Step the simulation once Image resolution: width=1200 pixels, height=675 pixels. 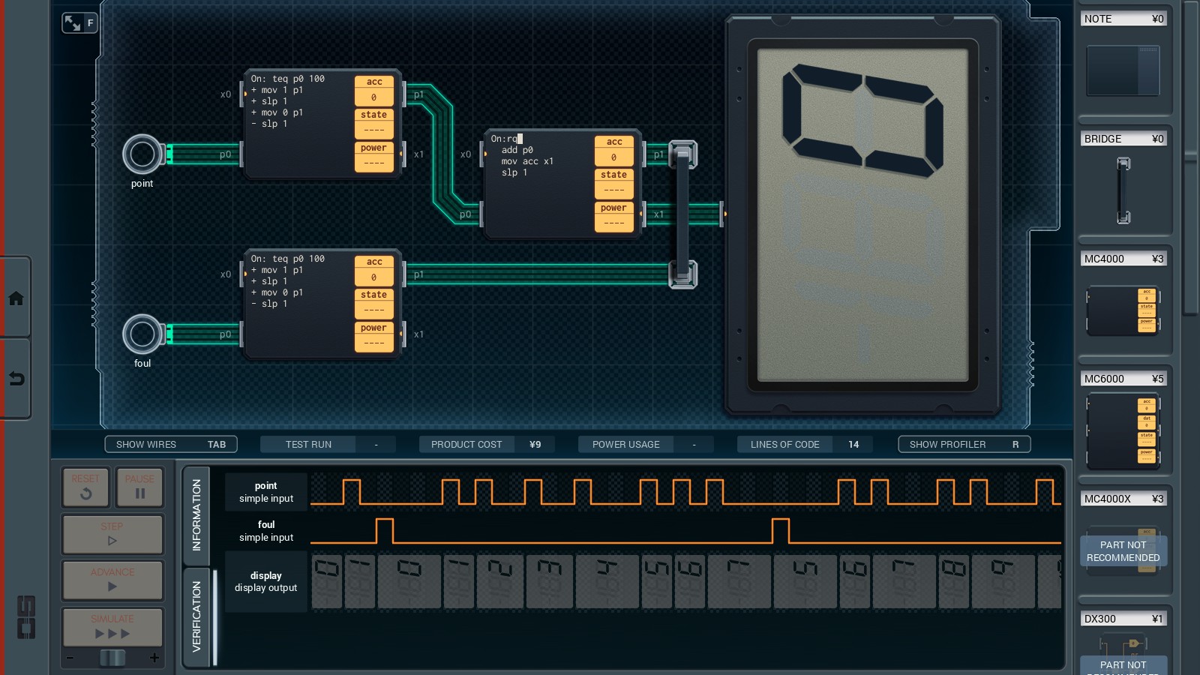112,533
